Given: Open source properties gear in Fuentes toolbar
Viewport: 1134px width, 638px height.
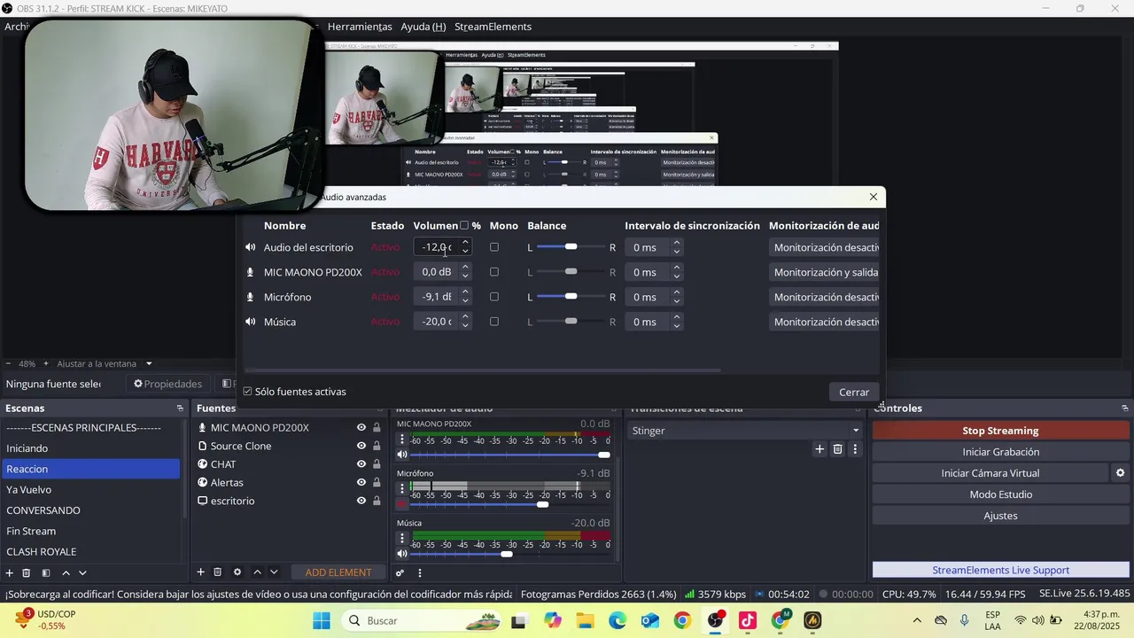Looking at the screenshot, I should click(x=237, y=572).
